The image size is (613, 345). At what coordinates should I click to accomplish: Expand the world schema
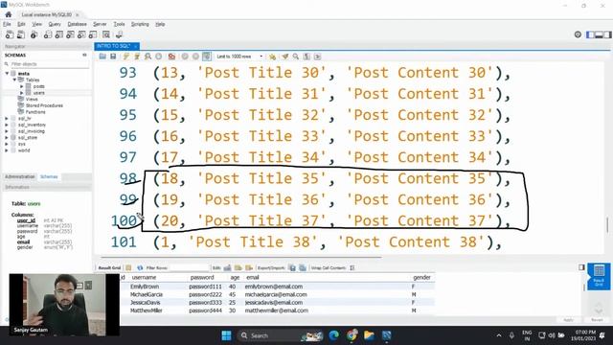pos(7,150)
